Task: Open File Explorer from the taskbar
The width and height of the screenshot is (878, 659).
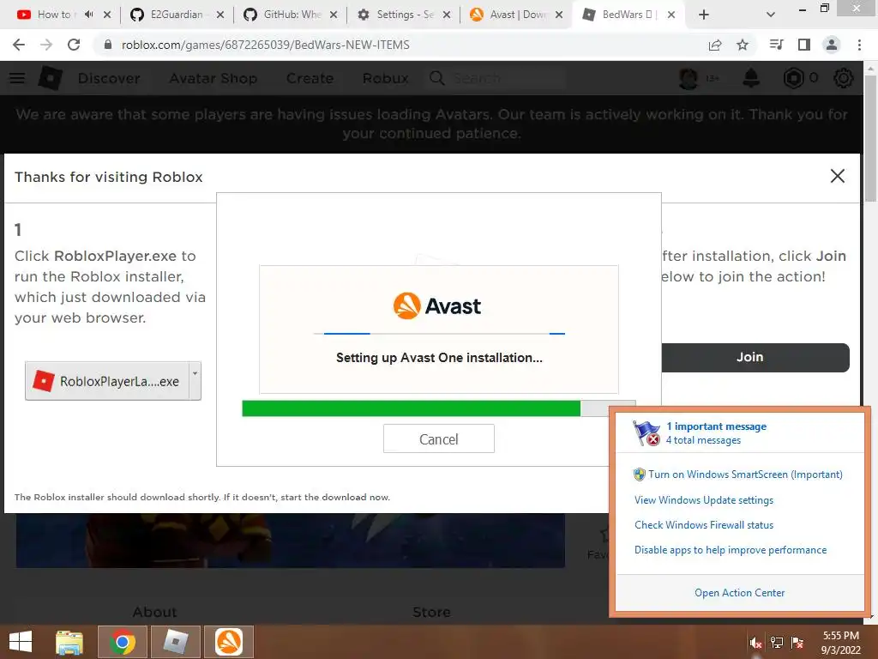Action: point(69,642)
